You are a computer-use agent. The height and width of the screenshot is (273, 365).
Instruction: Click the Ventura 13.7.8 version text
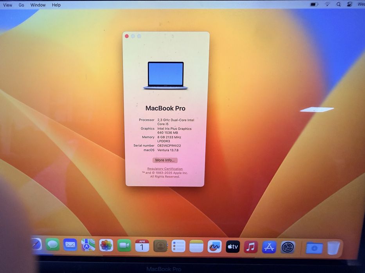tap(168, 150)
